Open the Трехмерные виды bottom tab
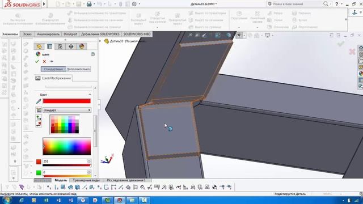Image resolution: width=363 pixels, height=204 pixels. [86, 180]
